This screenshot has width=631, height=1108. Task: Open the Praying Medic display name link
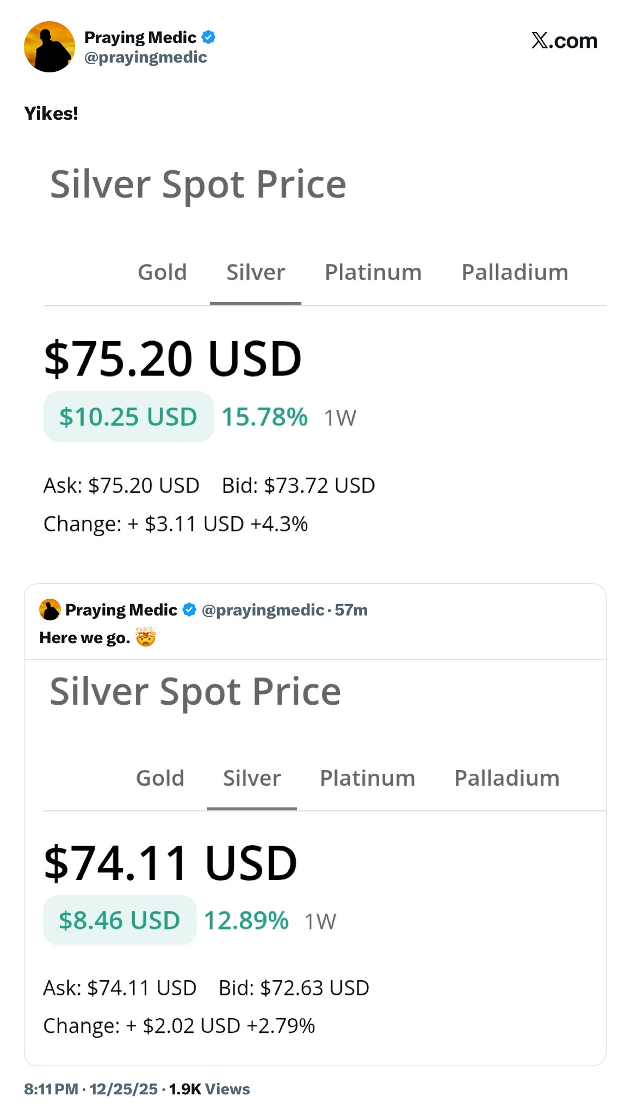(x=140, y=37)
